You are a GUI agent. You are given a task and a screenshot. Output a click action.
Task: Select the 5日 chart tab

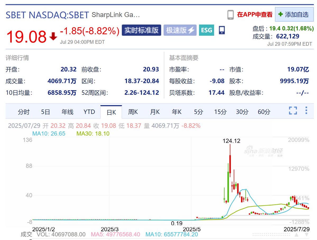click(x=45, y=112)
